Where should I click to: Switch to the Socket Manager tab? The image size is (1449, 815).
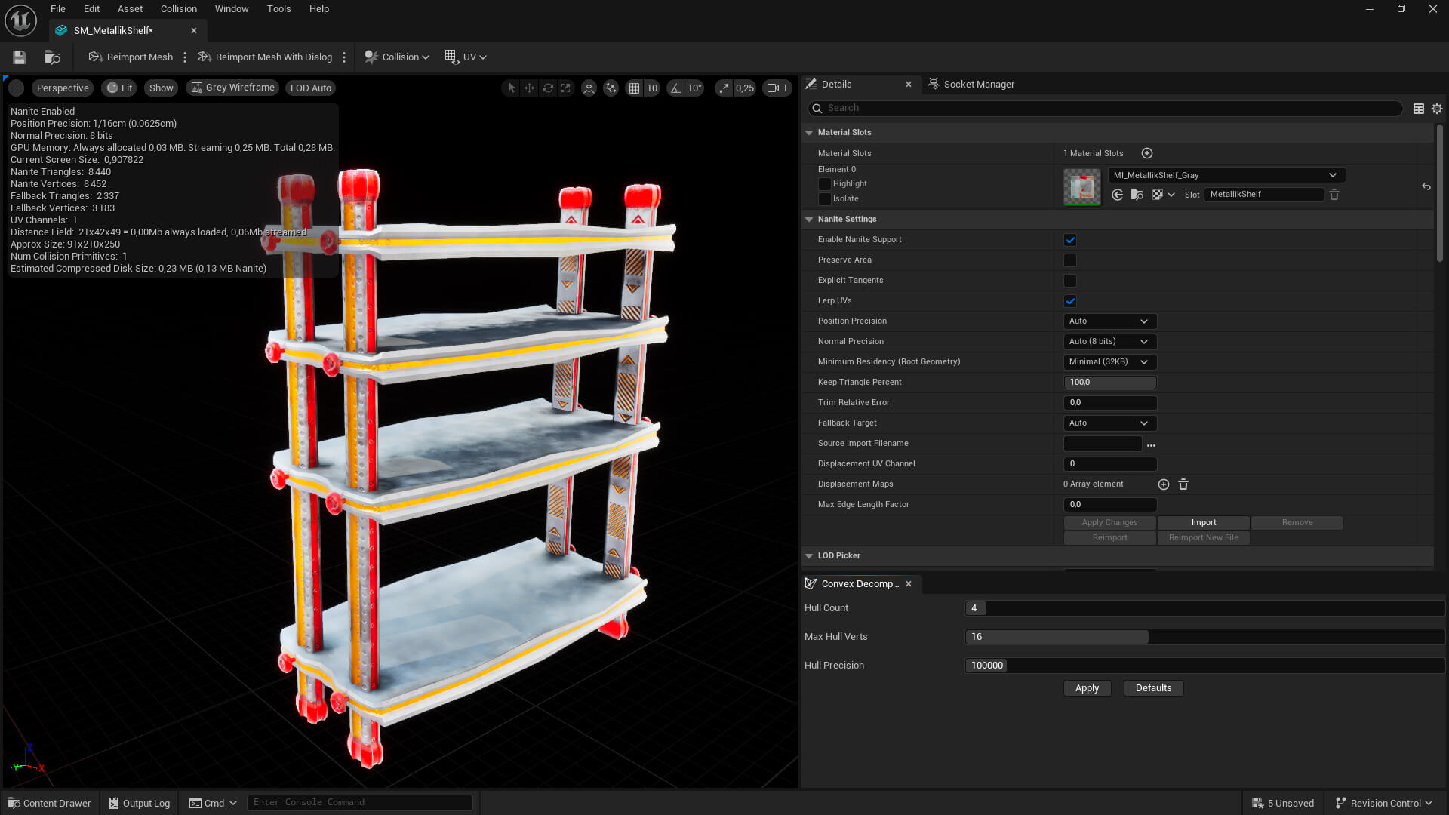click(978, 85)
